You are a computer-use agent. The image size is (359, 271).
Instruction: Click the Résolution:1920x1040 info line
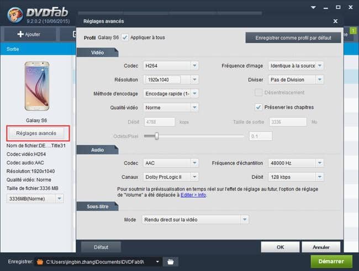(30, 171)
